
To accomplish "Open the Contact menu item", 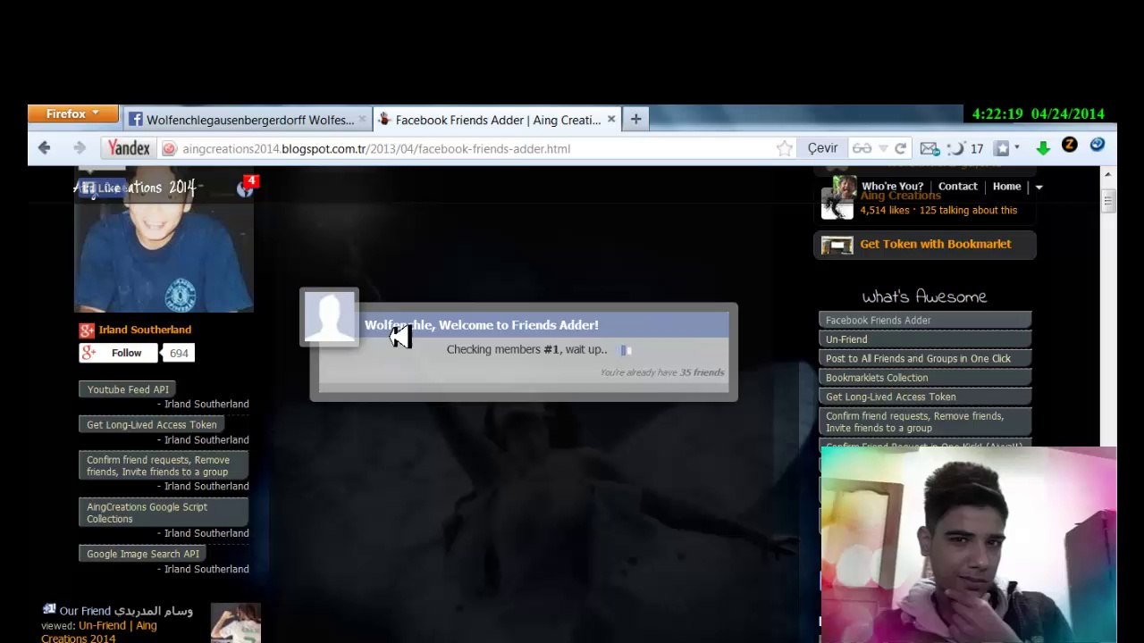I will pos(957,187).
